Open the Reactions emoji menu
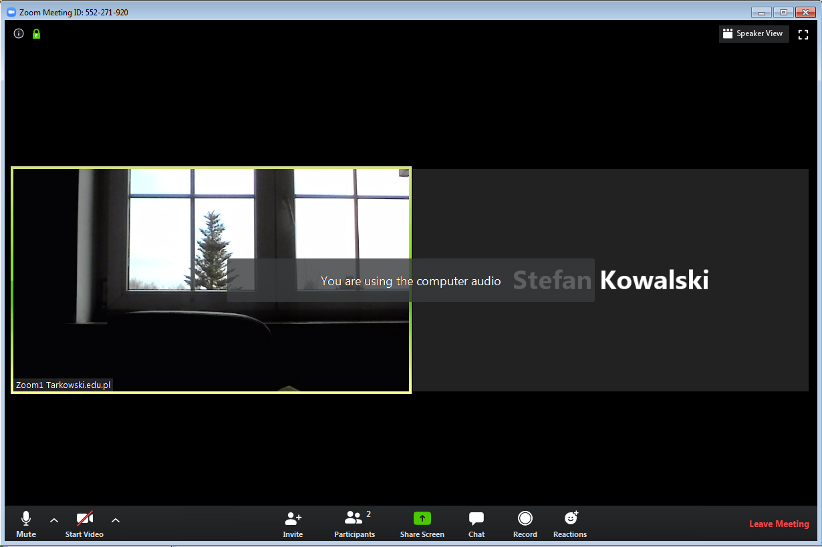The height and width of the screenshot is (547, 822). pos(570,524)
